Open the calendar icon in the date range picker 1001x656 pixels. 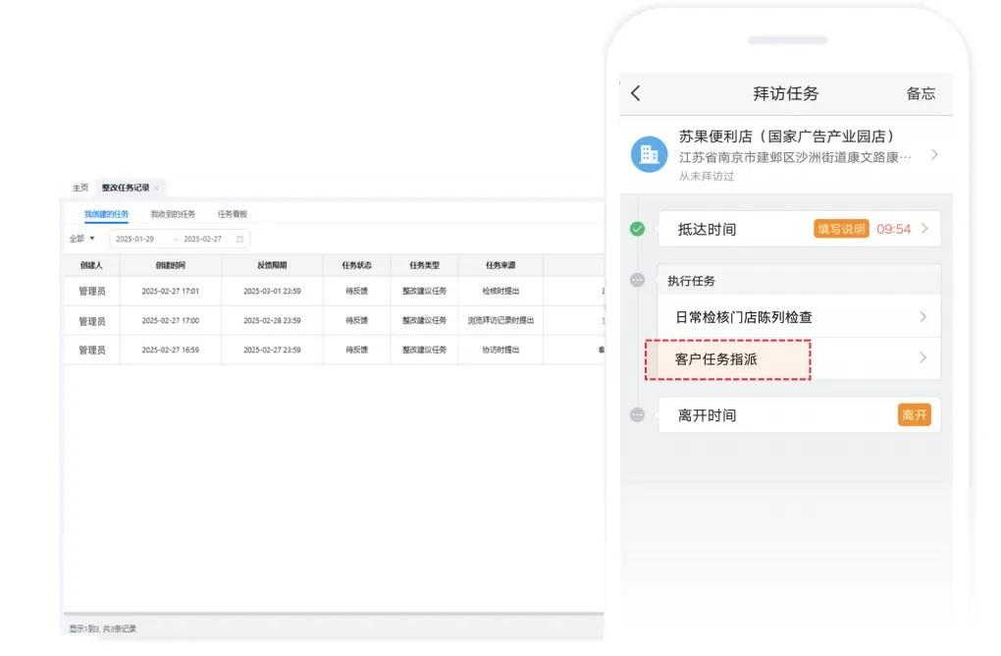pyautogui.click(x=239, y=239)
